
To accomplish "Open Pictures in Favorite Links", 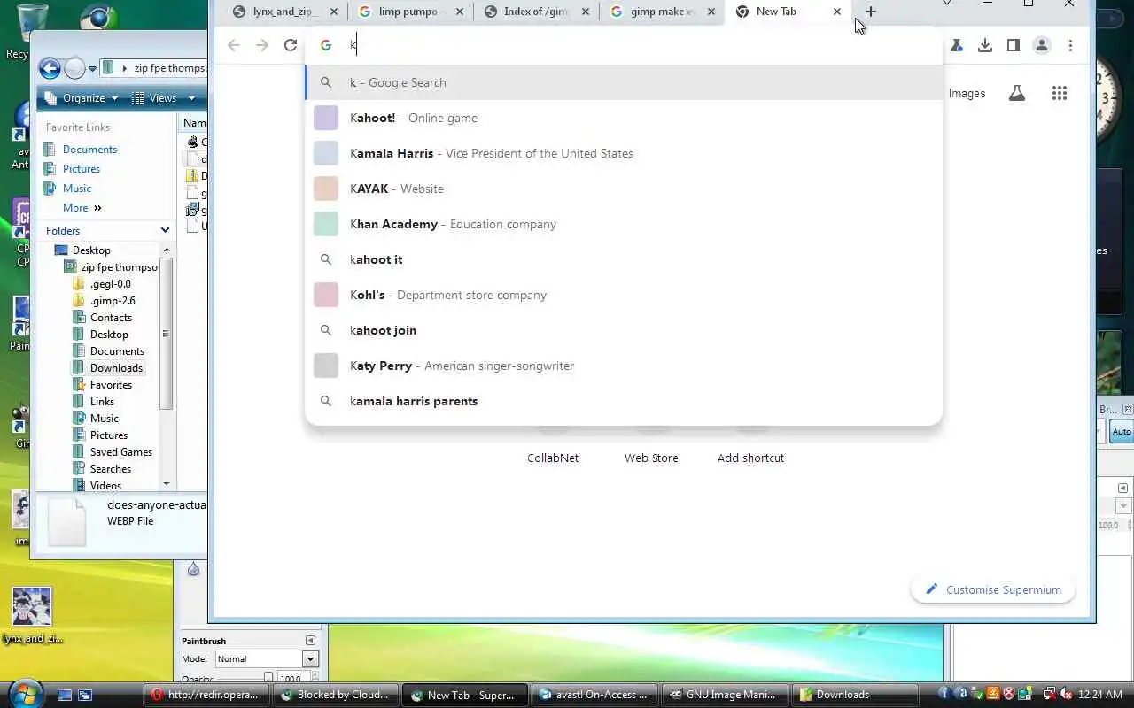I will (x=82, y=169).
